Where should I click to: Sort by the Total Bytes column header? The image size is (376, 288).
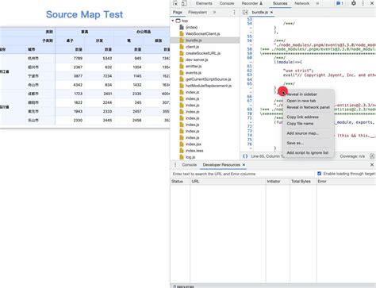tap(303, 182)
